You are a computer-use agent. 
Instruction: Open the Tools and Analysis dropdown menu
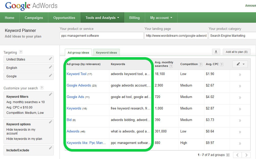coord(102,18)
